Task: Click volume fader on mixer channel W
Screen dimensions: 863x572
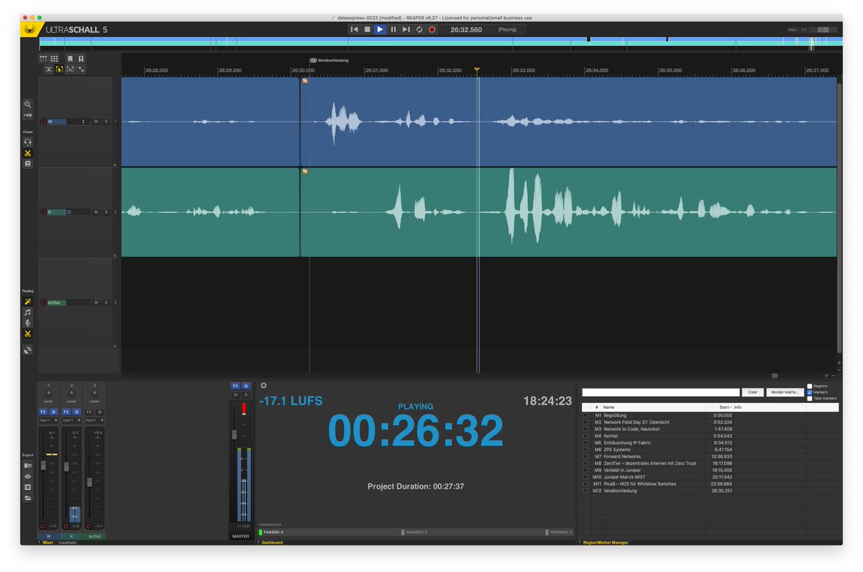Action: click(x=43, y=466)
